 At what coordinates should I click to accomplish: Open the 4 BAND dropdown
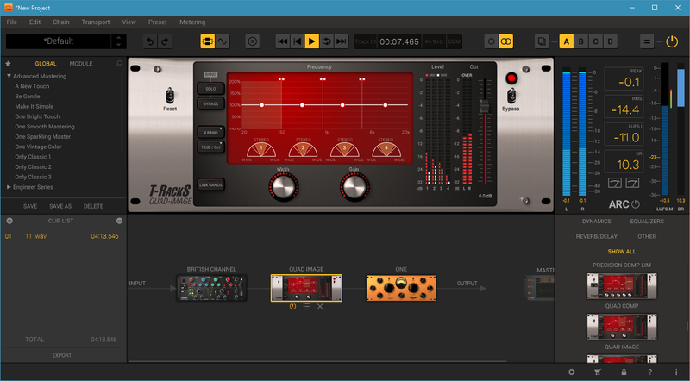[x=210, y=132]
